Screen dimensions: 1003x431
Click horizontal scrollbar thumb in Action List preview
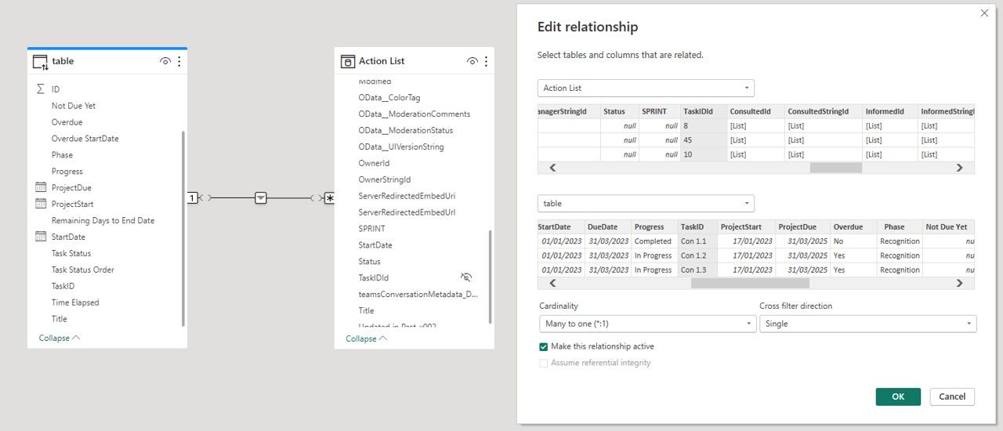(x=835, y=168)
